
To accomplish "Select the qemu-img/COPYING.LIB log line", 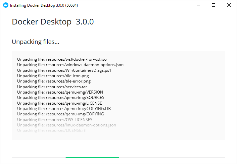I will (x=64, y=109).
